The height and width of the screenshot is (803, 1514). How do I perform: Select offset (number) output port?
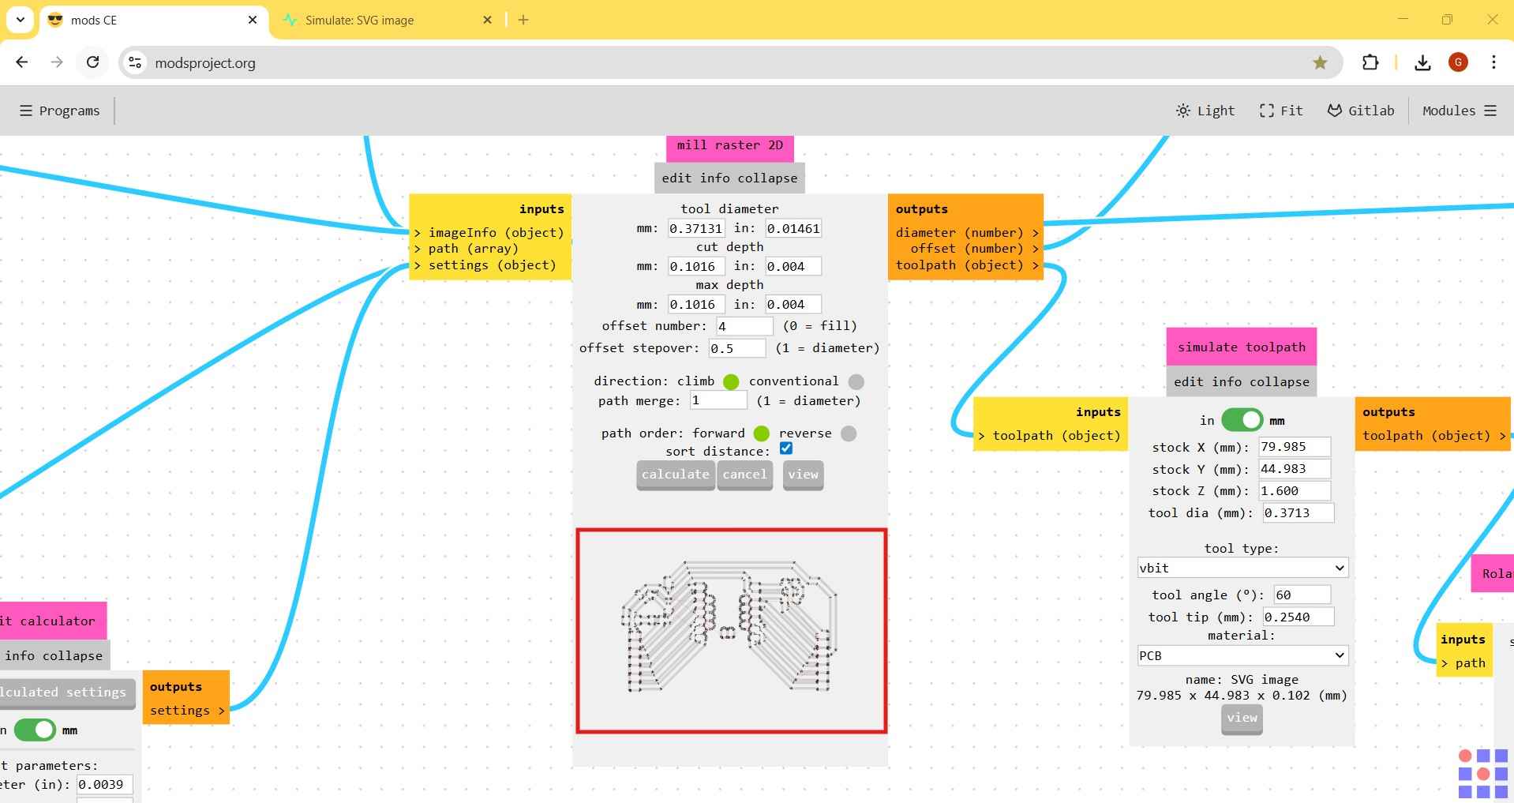[x=975, y=248]
